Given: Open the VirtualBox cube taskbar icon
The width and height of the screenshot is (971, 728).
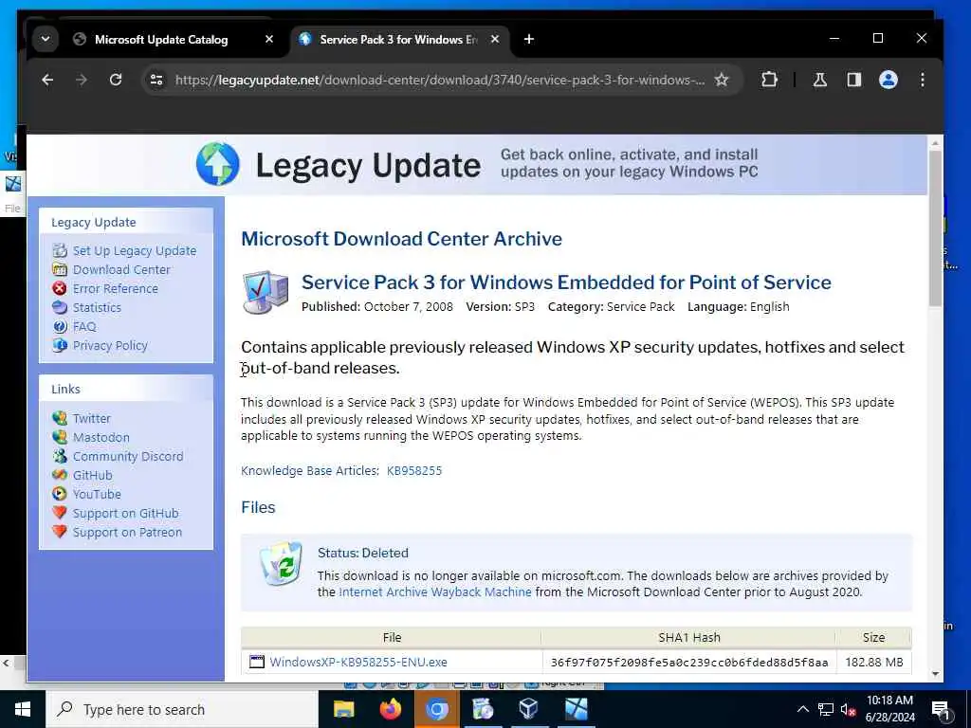Looking at the screenshot, I should [x=528, y=709].
